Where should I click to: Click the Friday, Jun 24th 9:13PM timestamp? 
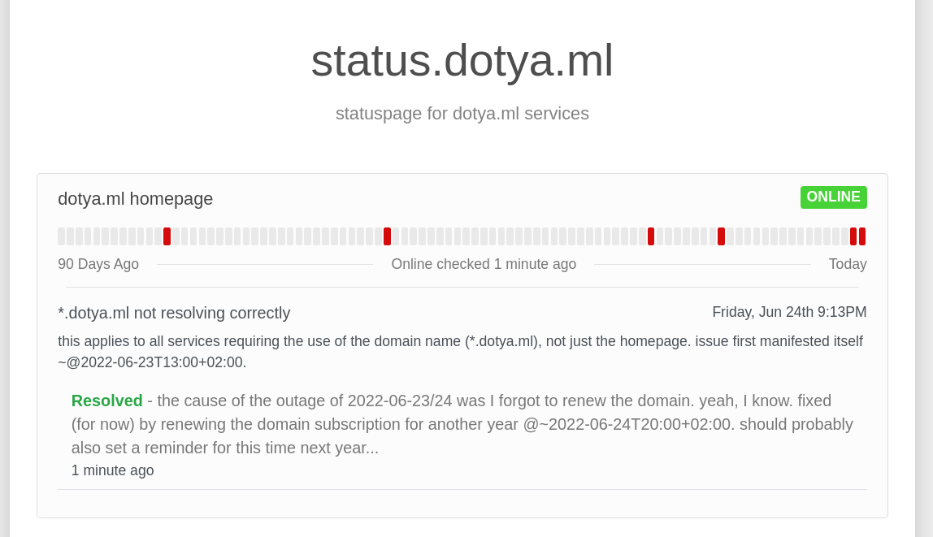[789, 312]
